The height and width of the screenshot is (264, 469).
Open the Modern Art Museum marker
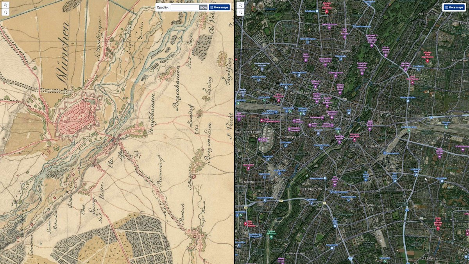pos(315,86)
